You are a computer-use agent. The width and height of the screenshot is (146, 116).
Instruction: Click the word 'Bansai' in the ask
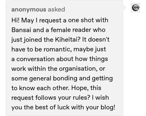click(x=21, y=30)
